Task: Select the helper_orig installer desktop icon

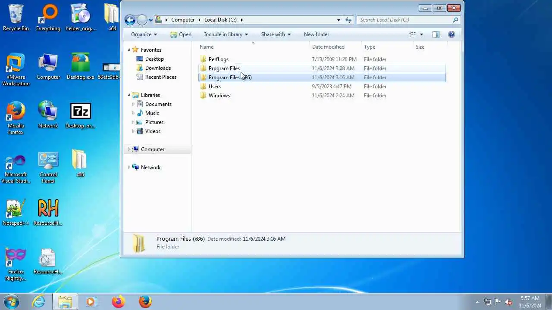Action: point(80,18)
